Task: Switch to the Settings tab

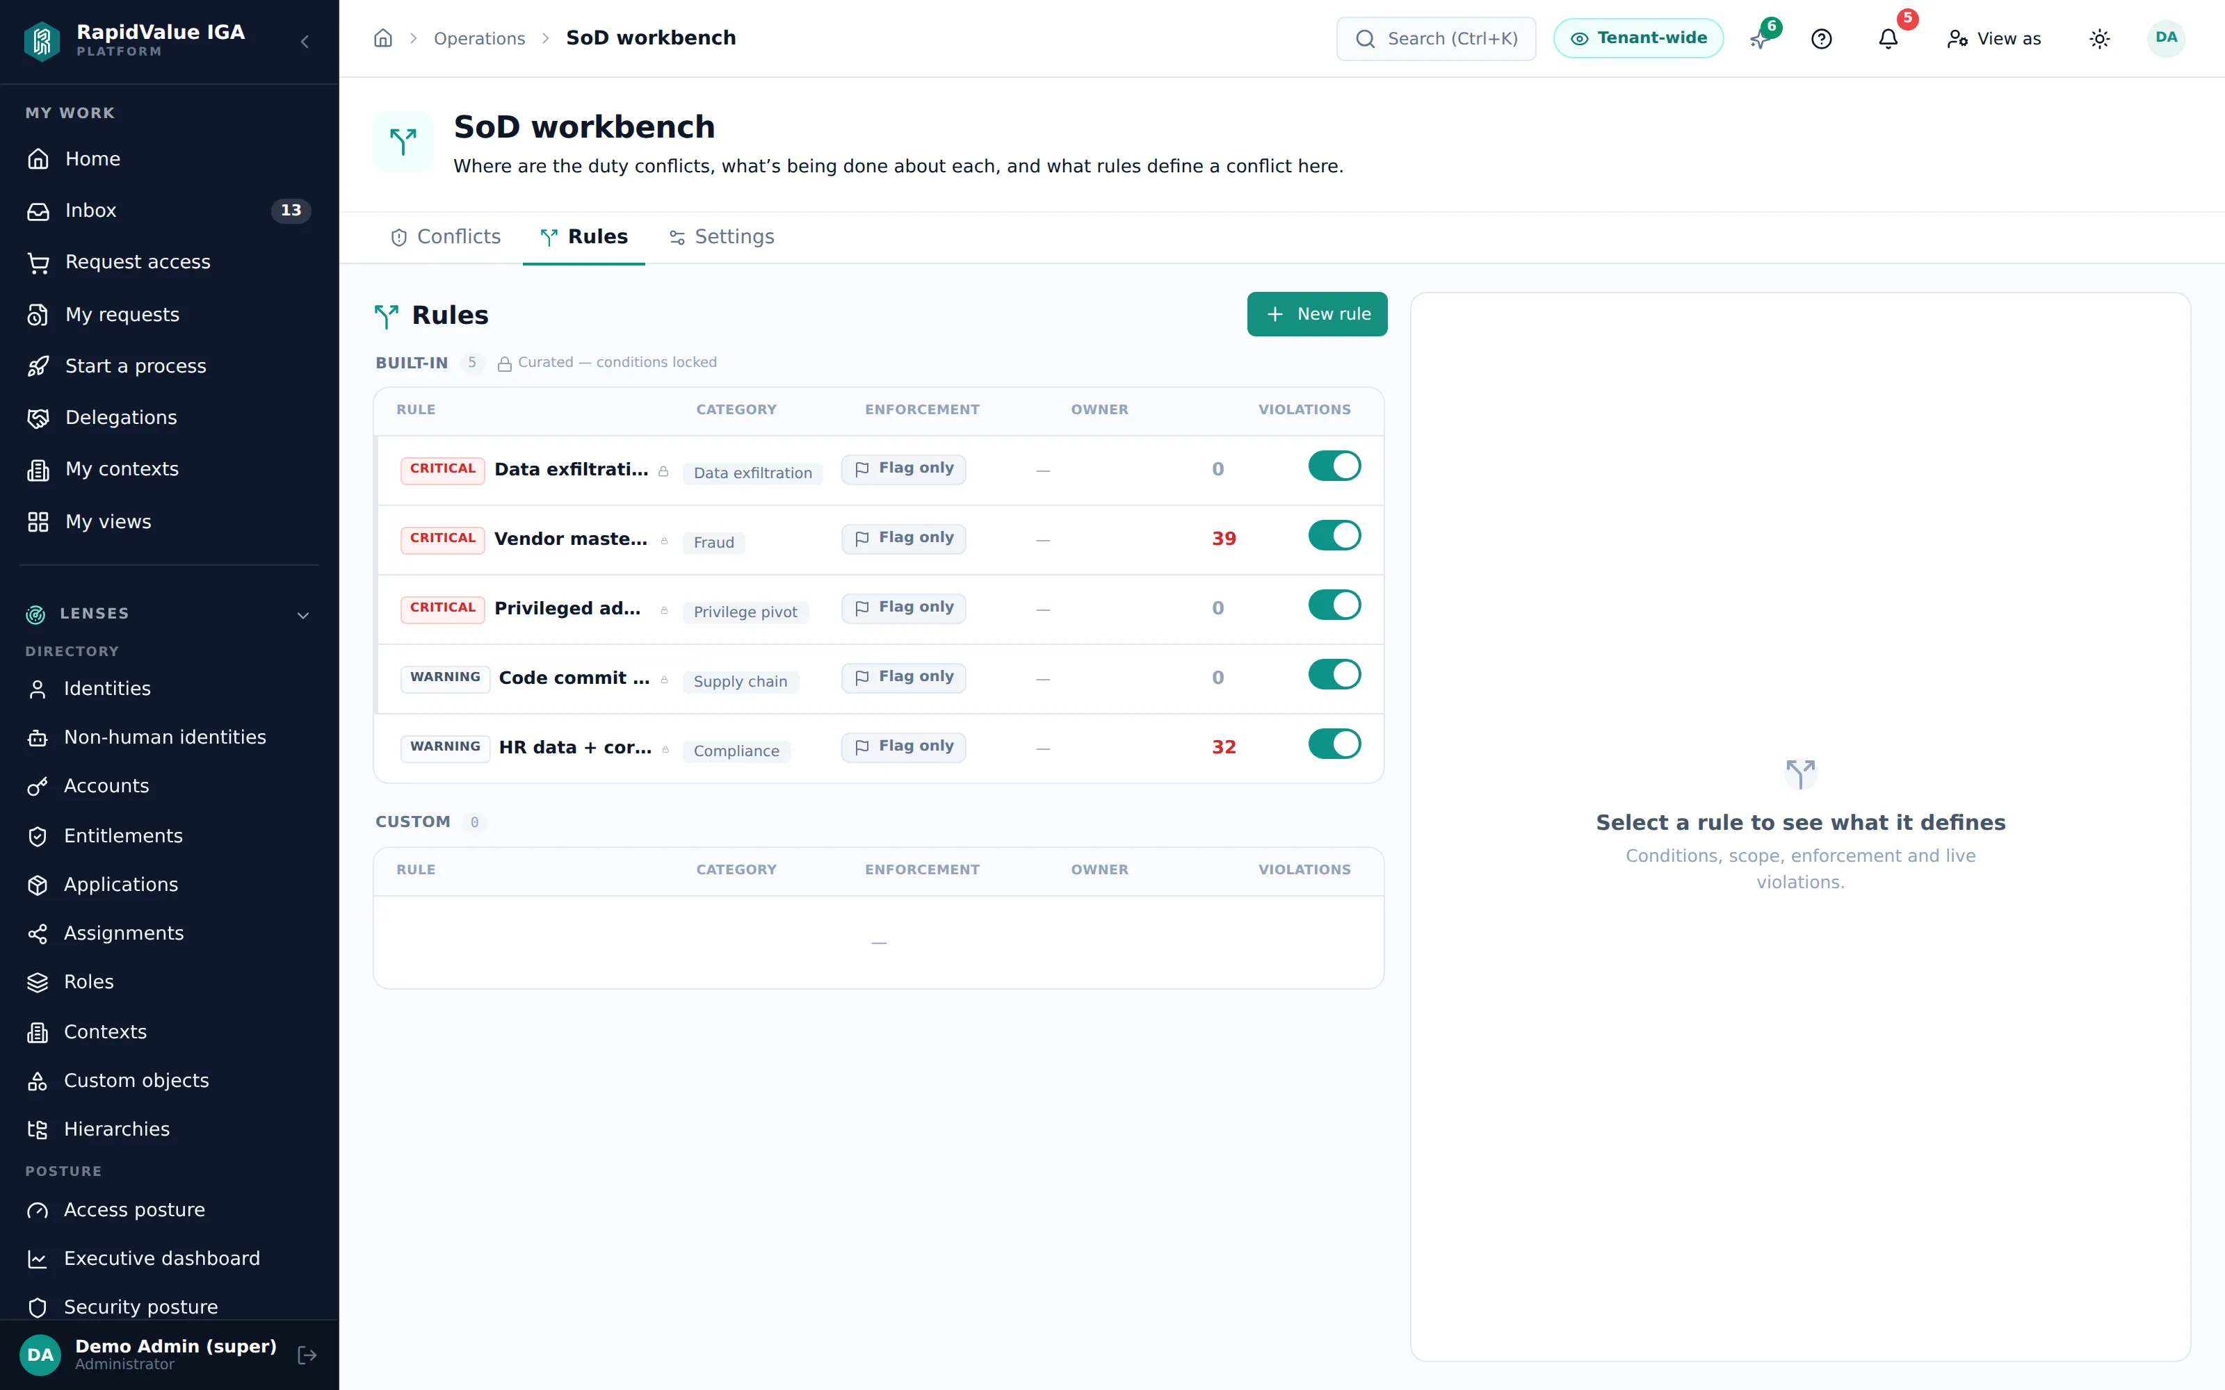Action: tap(721, 237)
